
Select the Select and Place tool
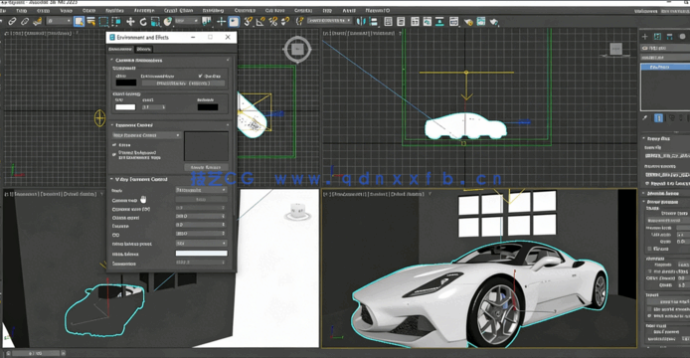[x=168, y=21]
